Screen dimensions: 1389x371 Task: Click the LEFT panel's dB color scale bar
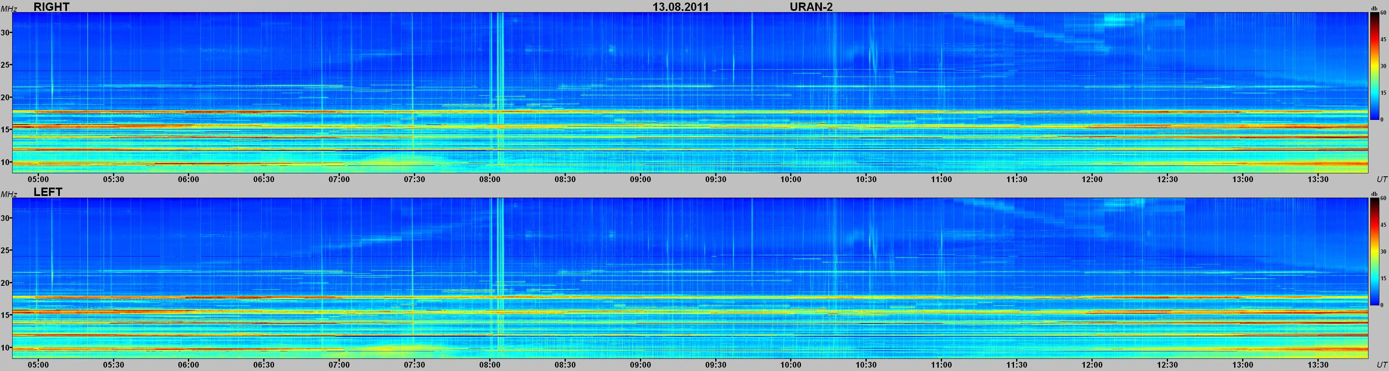[x=1374, y=251]
